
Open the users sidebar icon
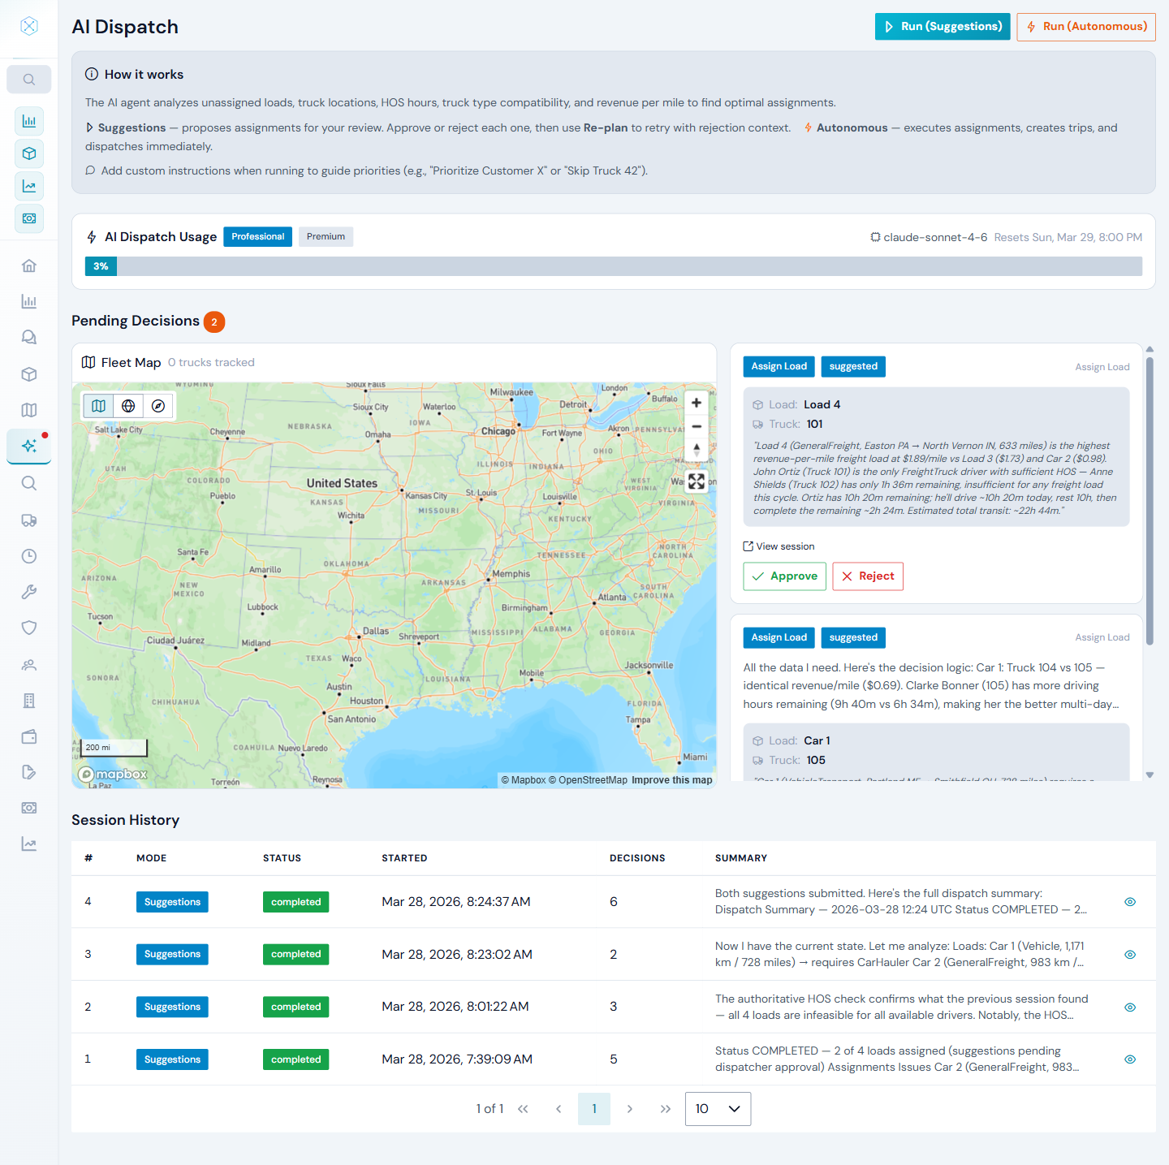[29, 665]
